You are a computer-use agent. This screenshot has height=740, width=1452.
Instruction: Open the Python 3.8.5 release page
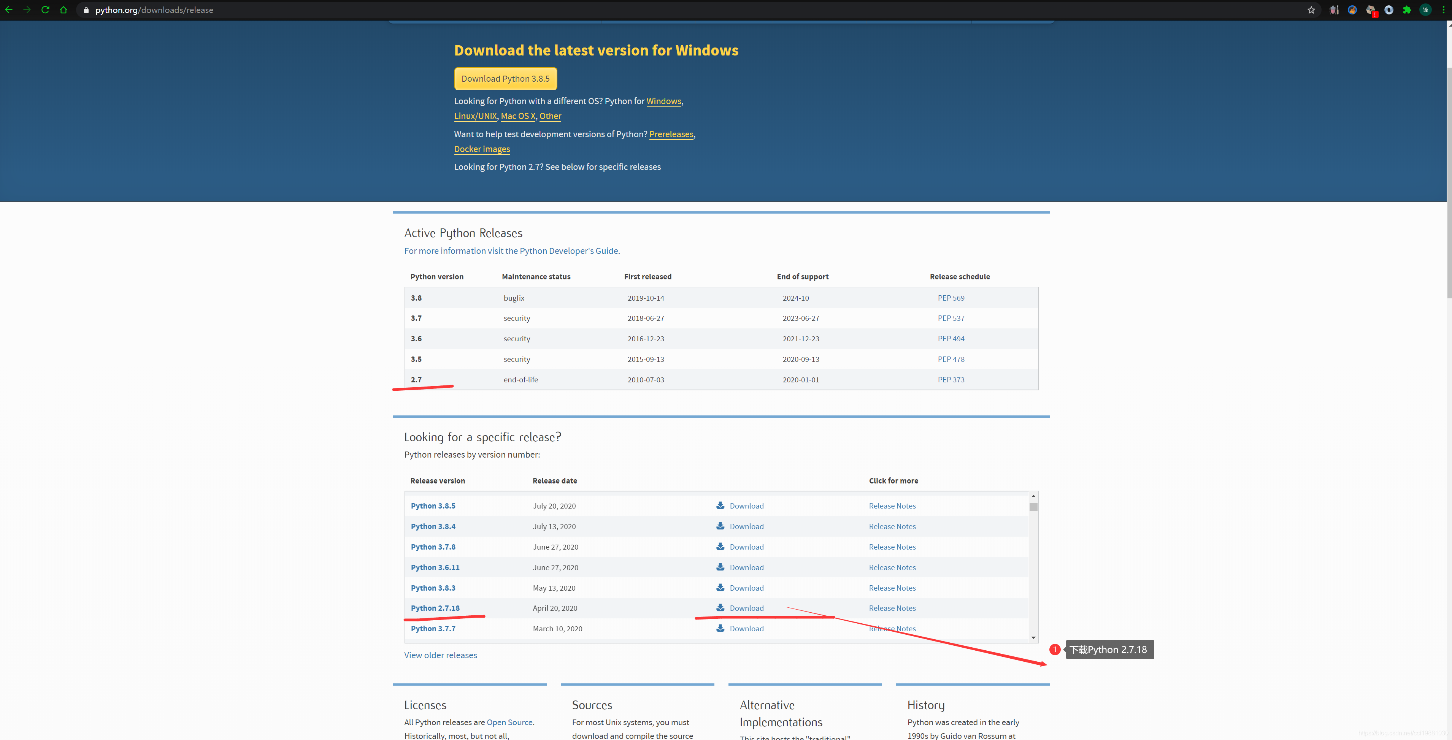(433, 505)
